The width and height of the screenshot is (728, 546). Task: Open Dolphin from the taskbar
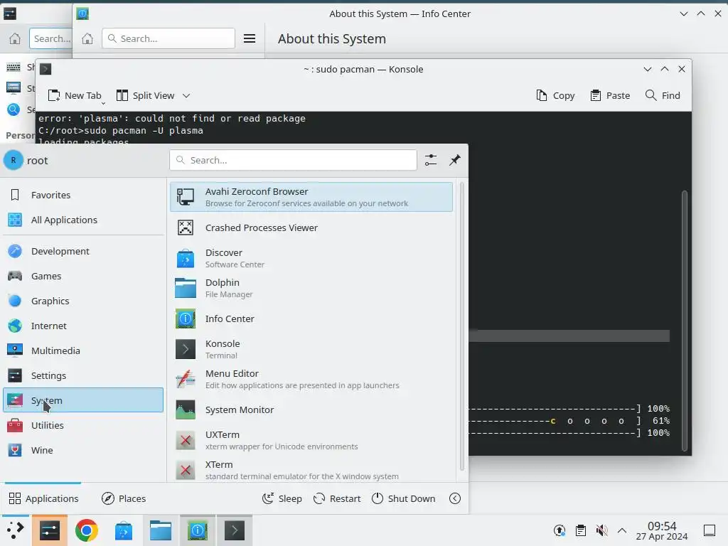coord(161,530)
